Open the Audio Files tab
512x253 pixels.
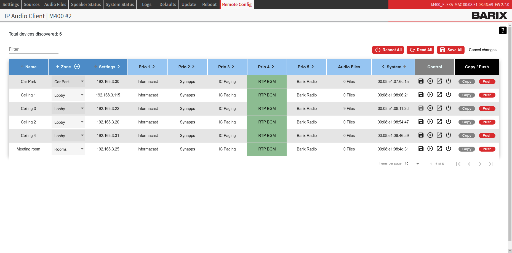(x=55, y=4)
